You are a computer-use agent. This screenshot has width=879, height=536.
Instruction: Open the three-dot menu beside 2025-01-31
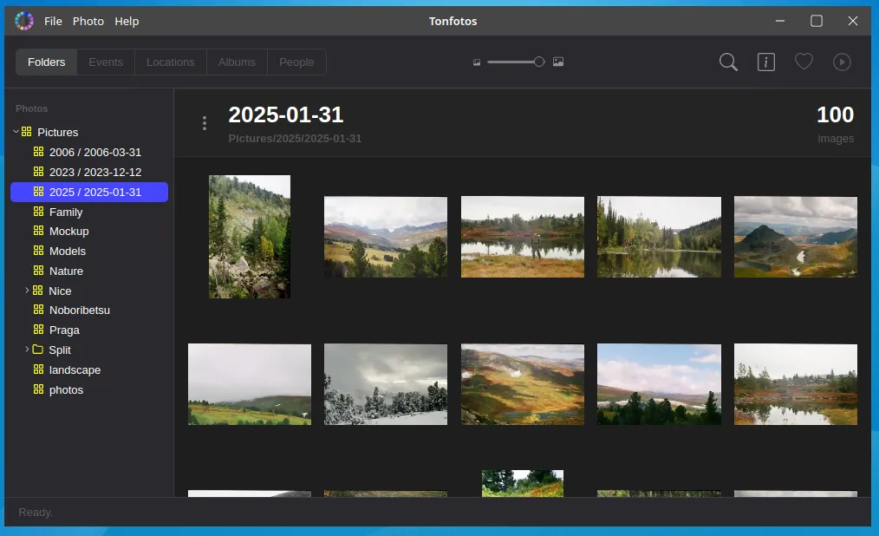[x=205, y=122]
